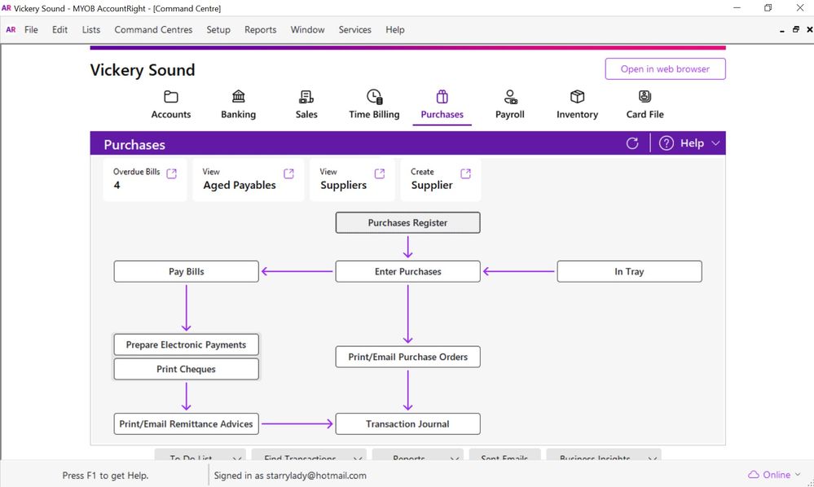
Task: Open the Command Centres menu
Action: pos(153,29)
